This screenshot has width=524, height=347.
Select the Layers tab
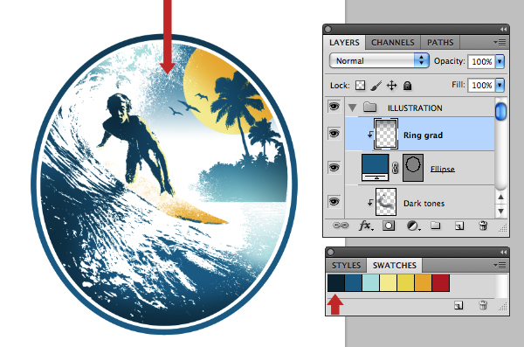click(344, 43)
